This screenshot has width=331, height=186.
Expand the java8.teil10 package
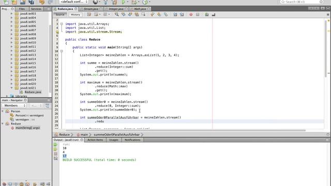(x=11, y=42)
